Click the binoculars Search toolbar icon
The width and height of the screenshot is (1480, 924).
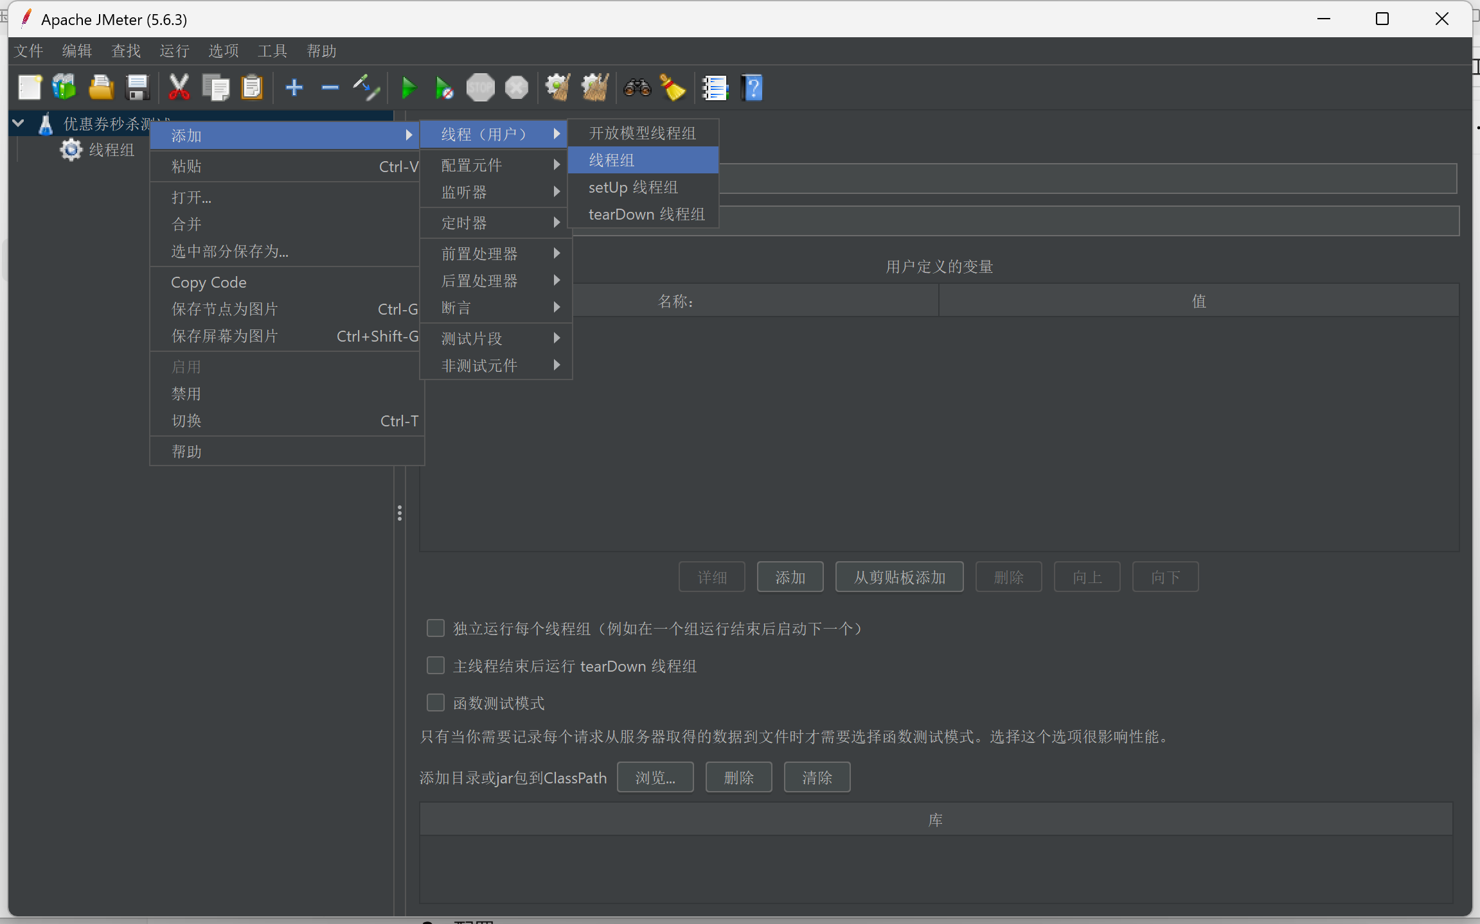coord(637,88)
